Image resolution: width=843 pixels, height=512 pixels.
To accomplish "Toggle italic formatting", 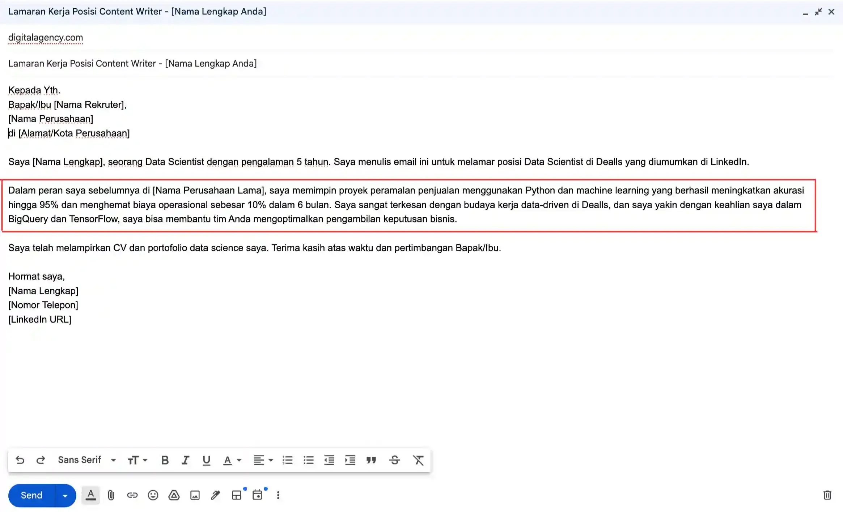I will pos(185,460).
